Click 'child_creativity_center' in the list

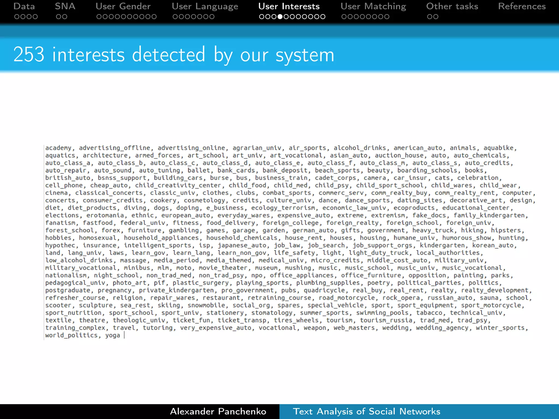[x=178, y=185]
